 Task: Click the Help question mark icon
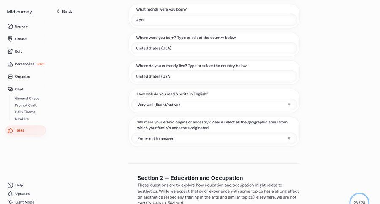pyautogui.click(x=10, y=185)
